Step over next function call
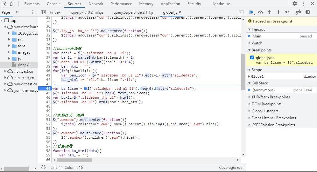 pos(261,12)
